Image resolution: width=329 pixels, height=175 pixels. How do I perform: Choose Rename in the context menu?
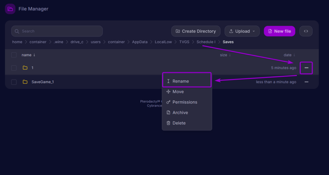(187, 81)
